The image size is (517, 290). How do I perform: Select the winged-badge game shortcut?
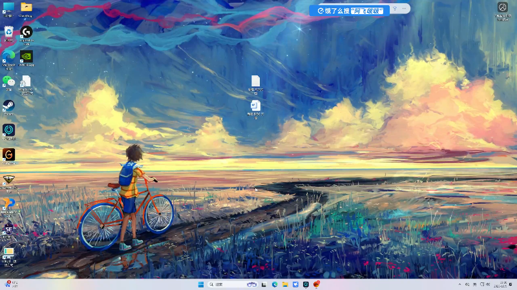8,183
